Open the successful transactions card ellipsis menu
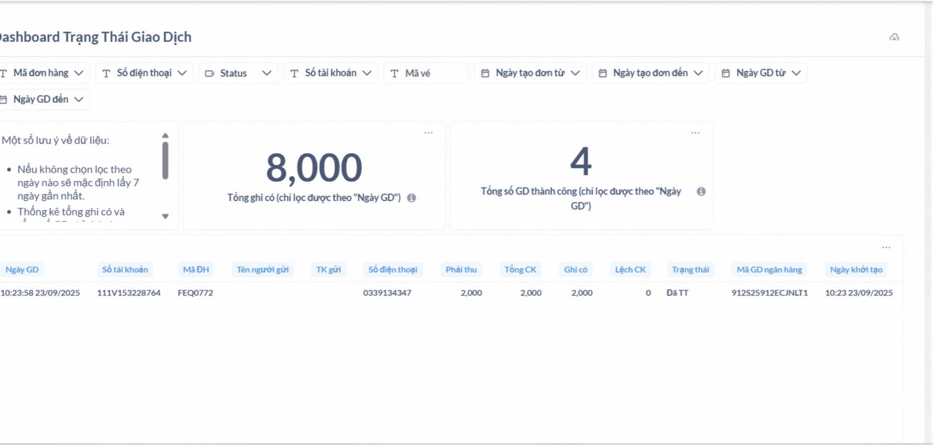The width and height of the screenshot is (933, 445). tap(695, 133)
